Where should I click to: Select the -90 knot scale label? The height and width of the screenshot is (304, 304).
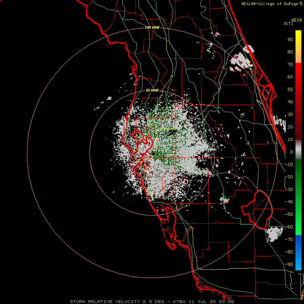pos(289,264)
